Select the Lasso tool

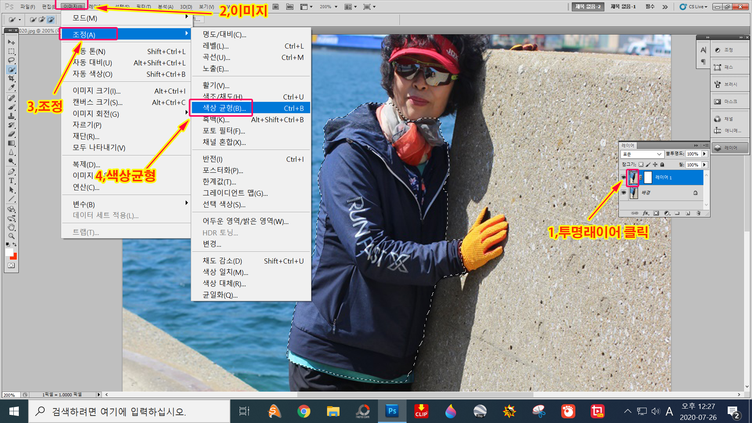[11, 60]
